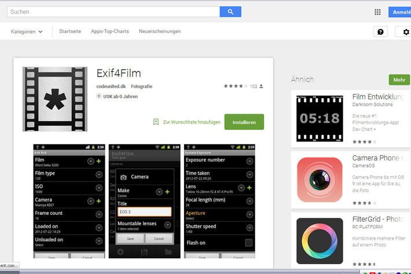Open the FilterGrid app title
411x274 pixels.
(x=378, y=219)
